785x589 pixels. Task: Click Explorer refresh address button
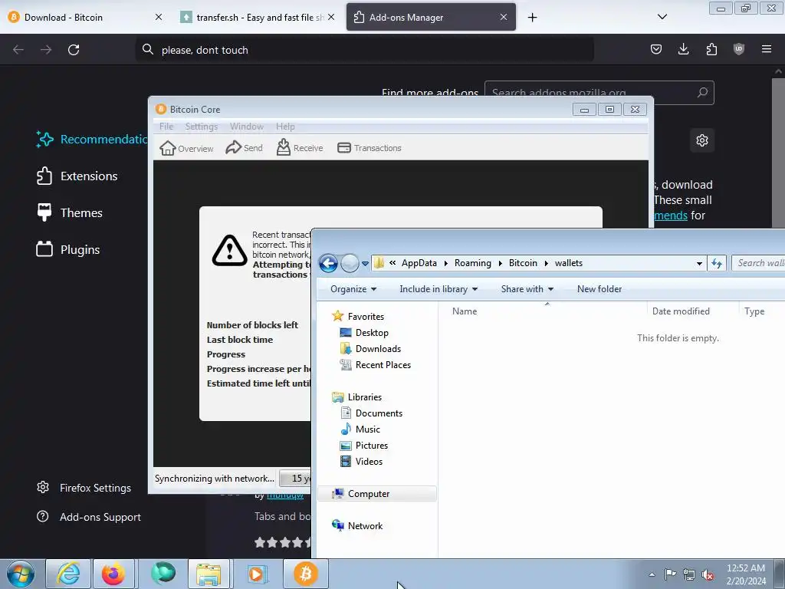(717, 263)
